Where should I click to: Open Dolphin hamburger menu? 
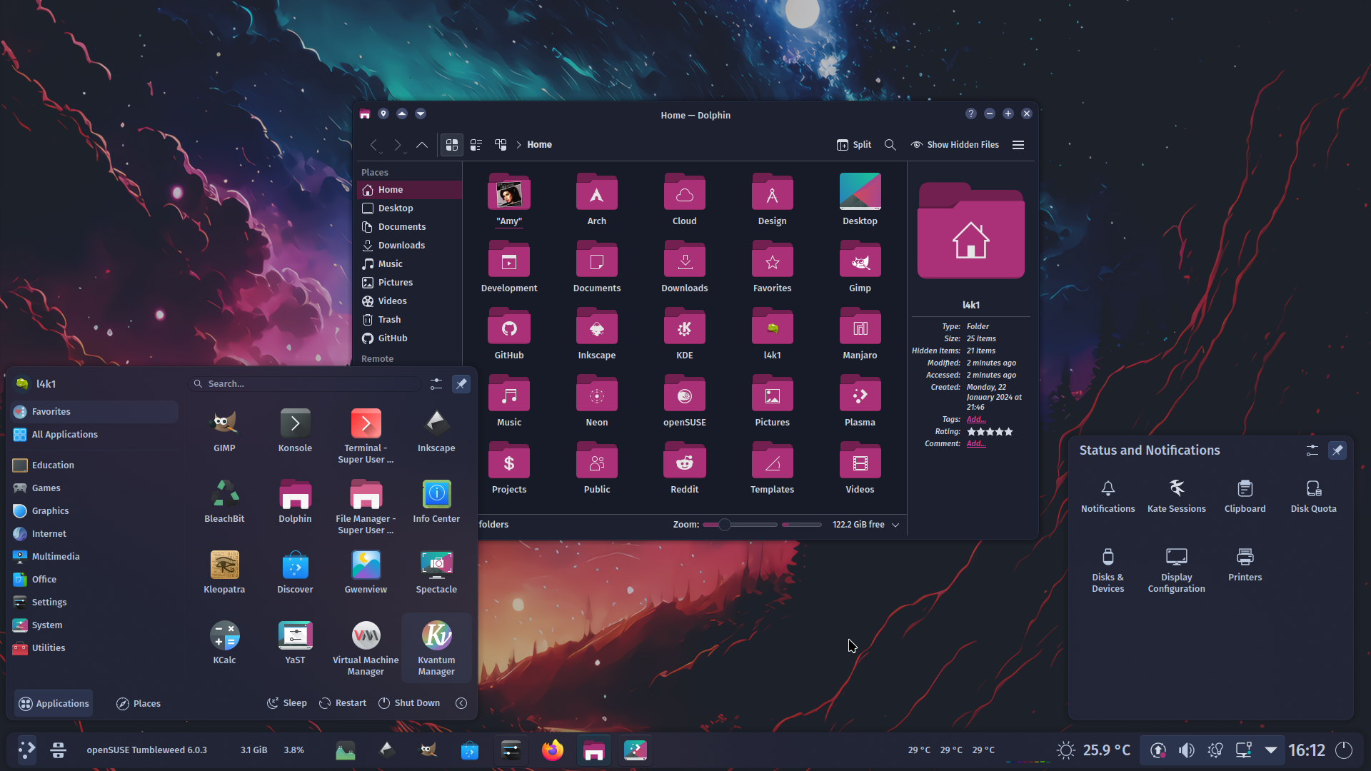coord(1018,145)
